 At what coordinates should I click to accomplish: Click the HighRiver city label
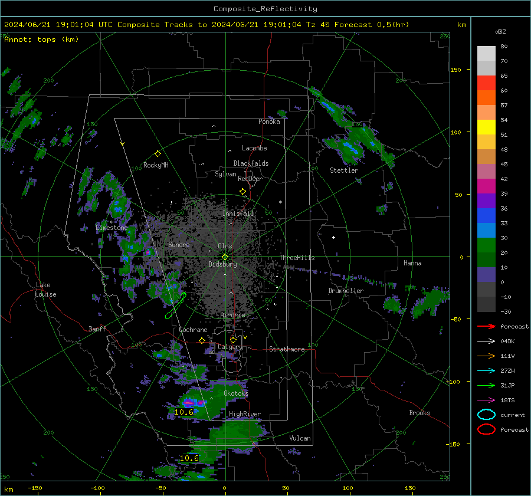[245, 414]
